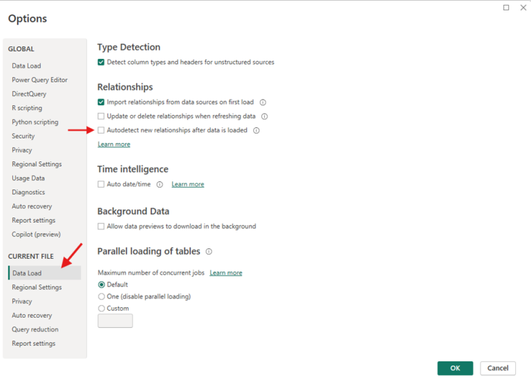Viewport: 531px width, 384px height.
Task: Click info icon next to Auto date/time
Action: click(160, 185)
